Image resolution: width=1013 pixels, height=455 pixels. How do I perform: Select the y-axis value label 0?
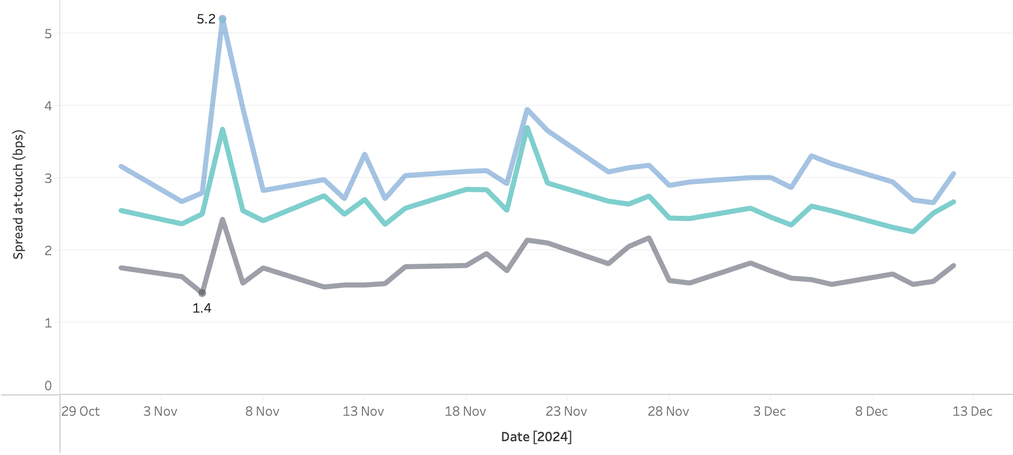[48, 386]
